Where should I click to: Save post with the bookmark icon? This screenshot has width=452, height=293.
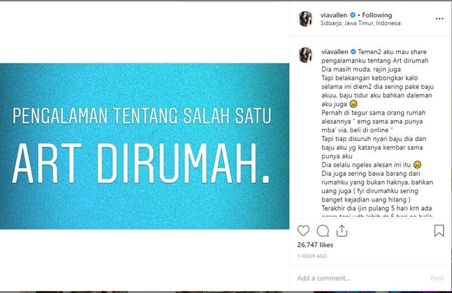(x=439, y=231)
